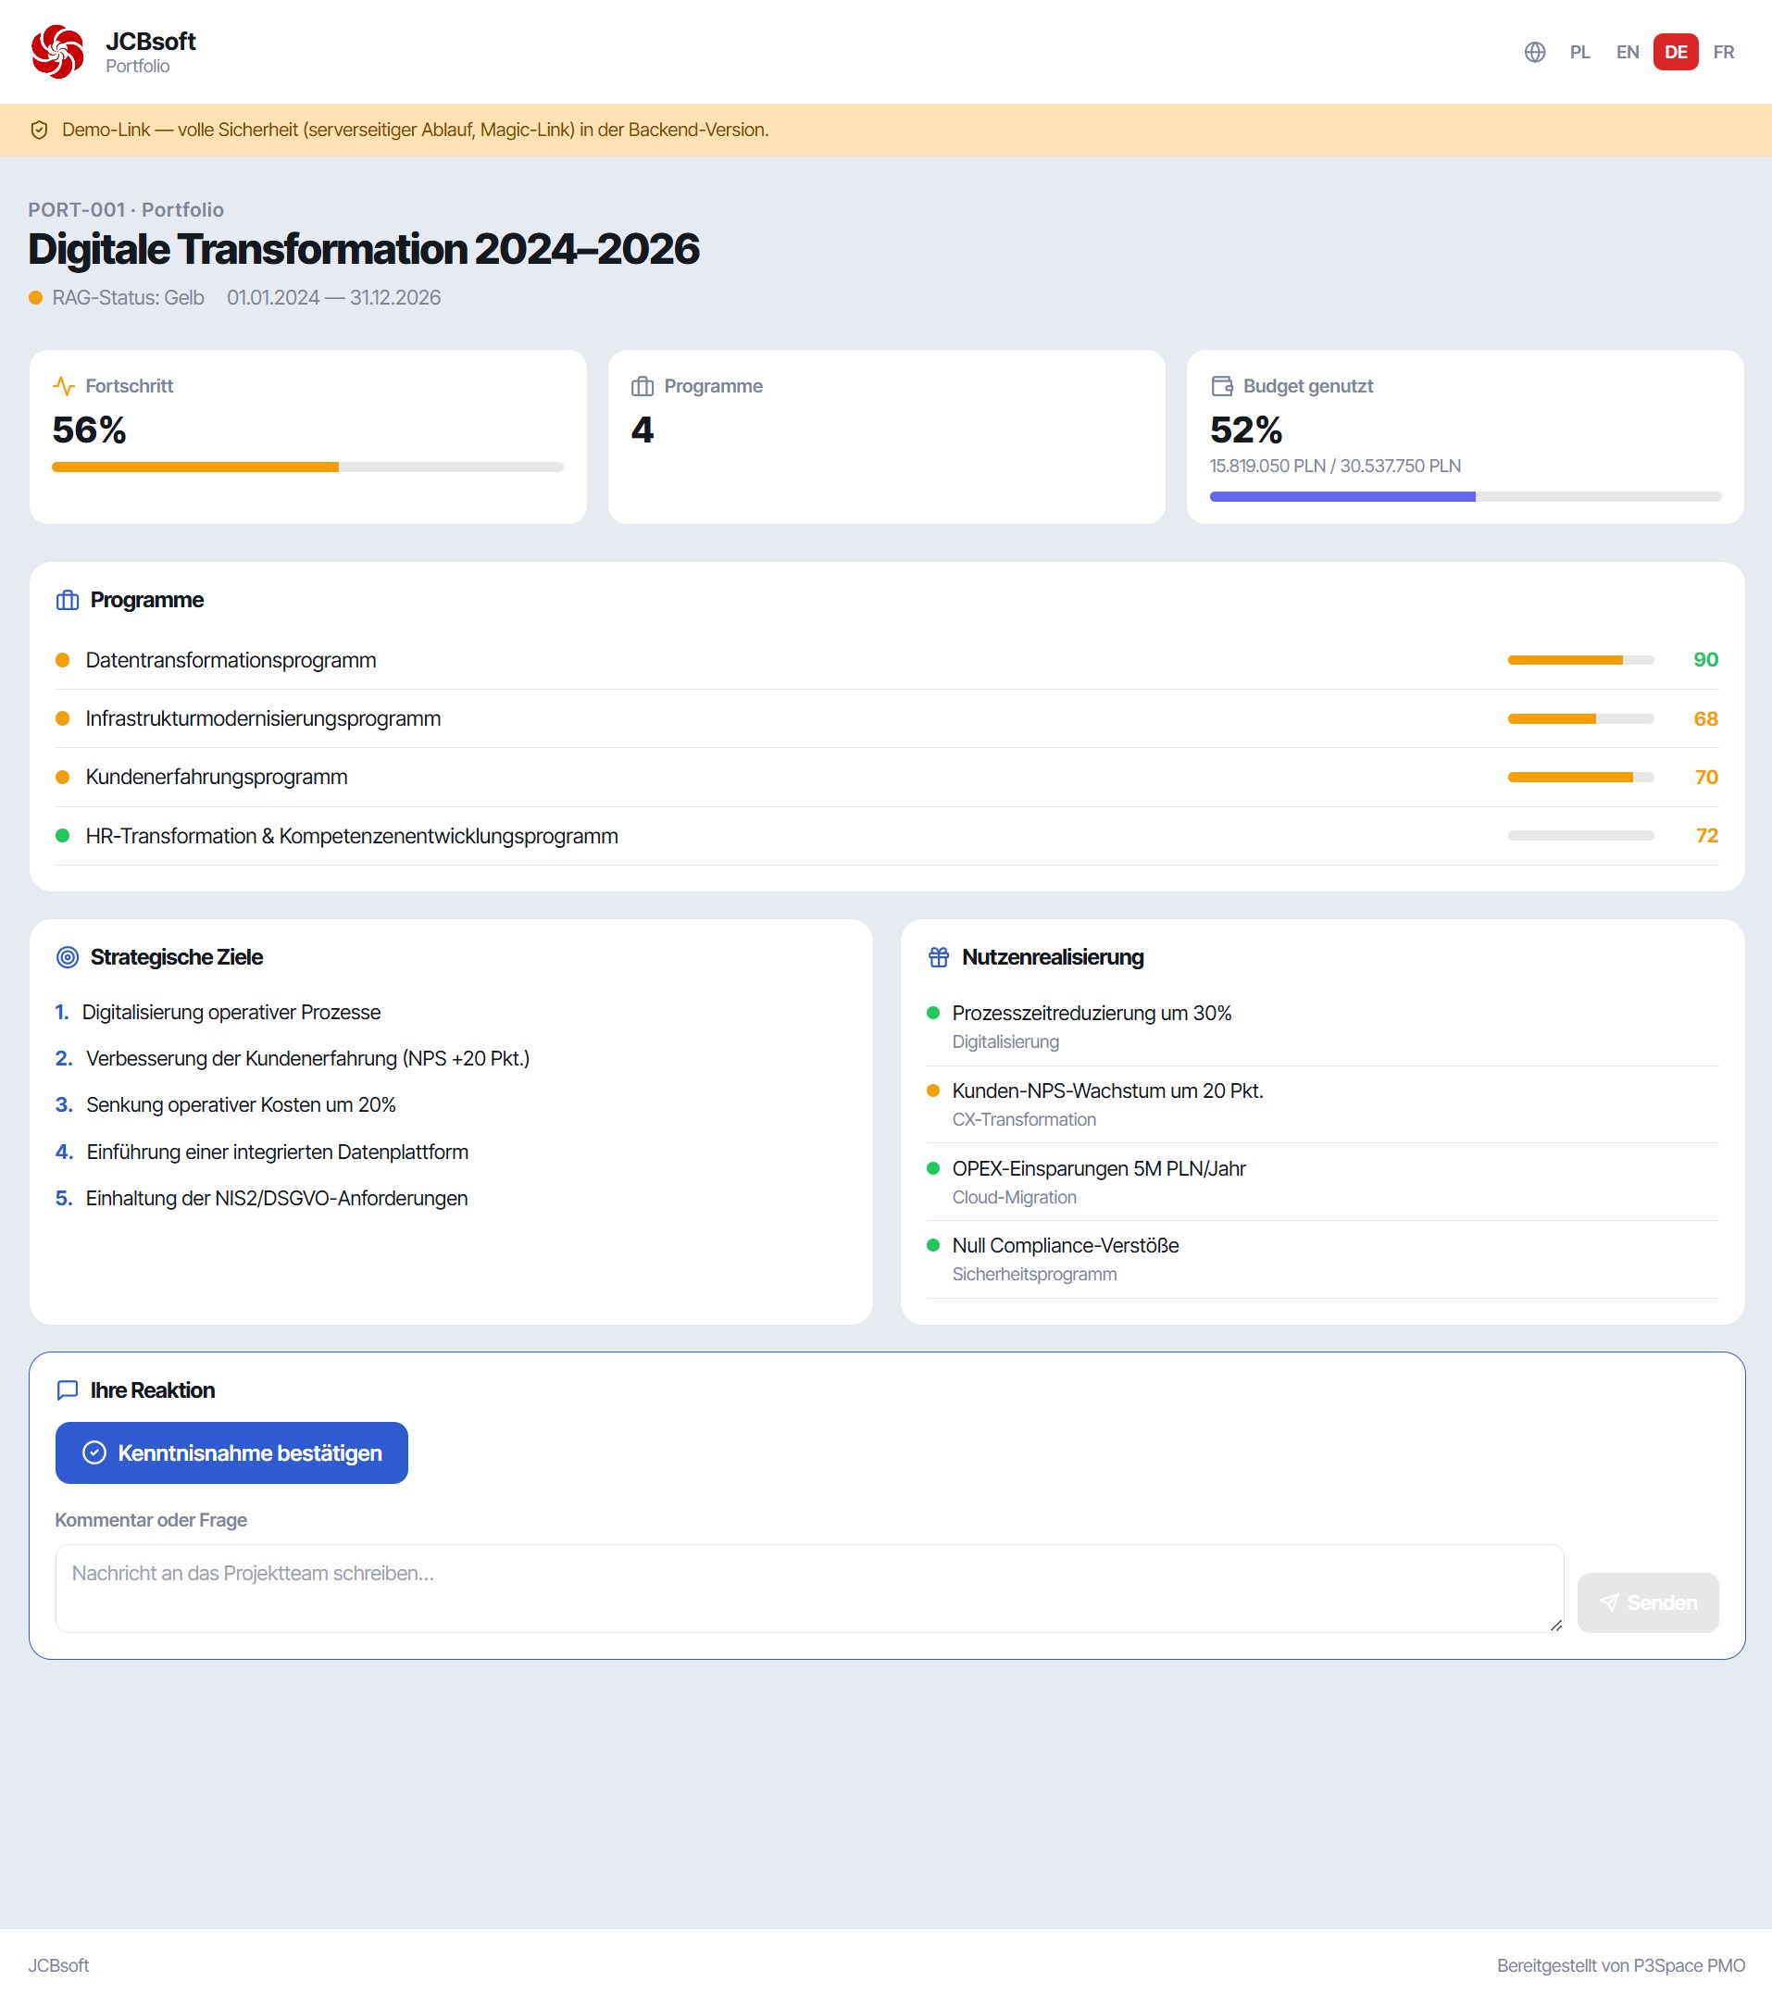Click the date range 01.01.2024 — 31.12.2026
The image size is (1772, 1994).
coord(333,297)
